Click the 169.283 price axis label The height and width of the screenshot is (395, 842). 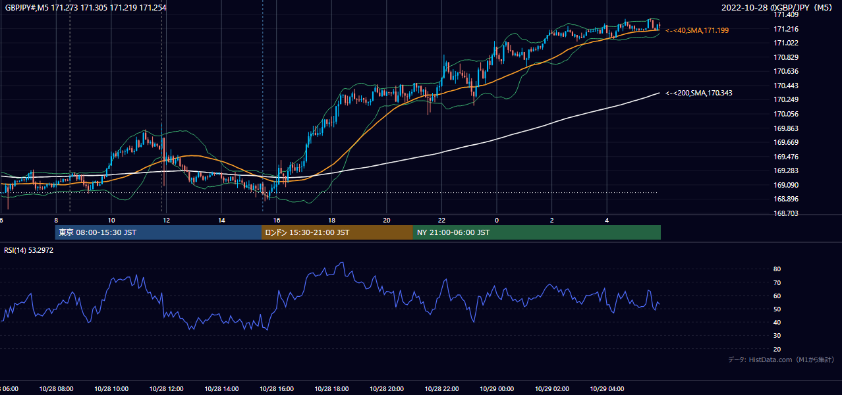point(786,171)
